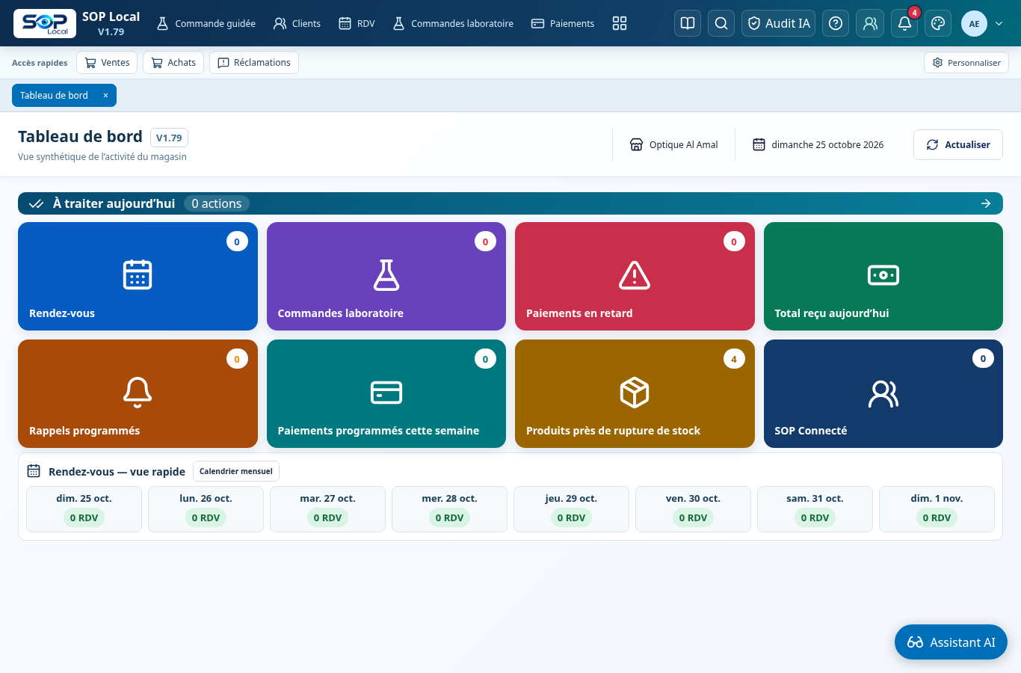
Task: Open Commande guidée in top navigation
Action: (x=206, y=23)
